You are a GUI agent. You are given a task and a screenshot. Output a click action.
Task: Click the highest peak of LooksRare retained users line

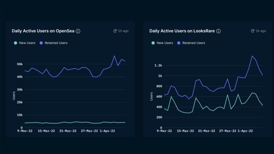(x=252, y=56)
